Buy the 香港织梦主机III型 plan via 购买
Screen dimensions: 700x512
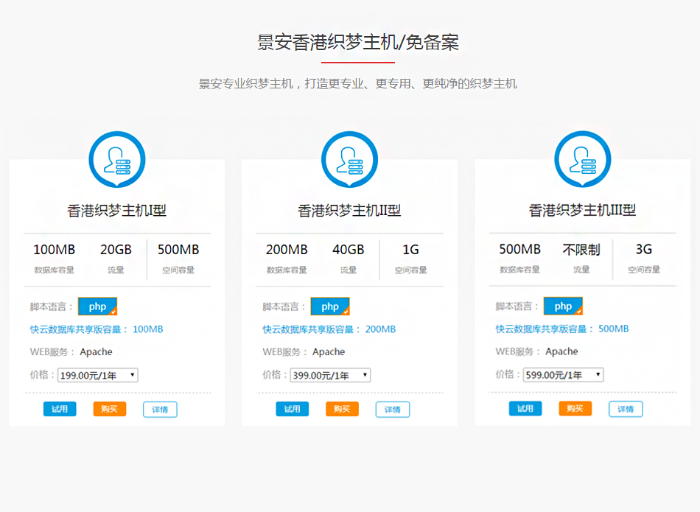point(575,409)
